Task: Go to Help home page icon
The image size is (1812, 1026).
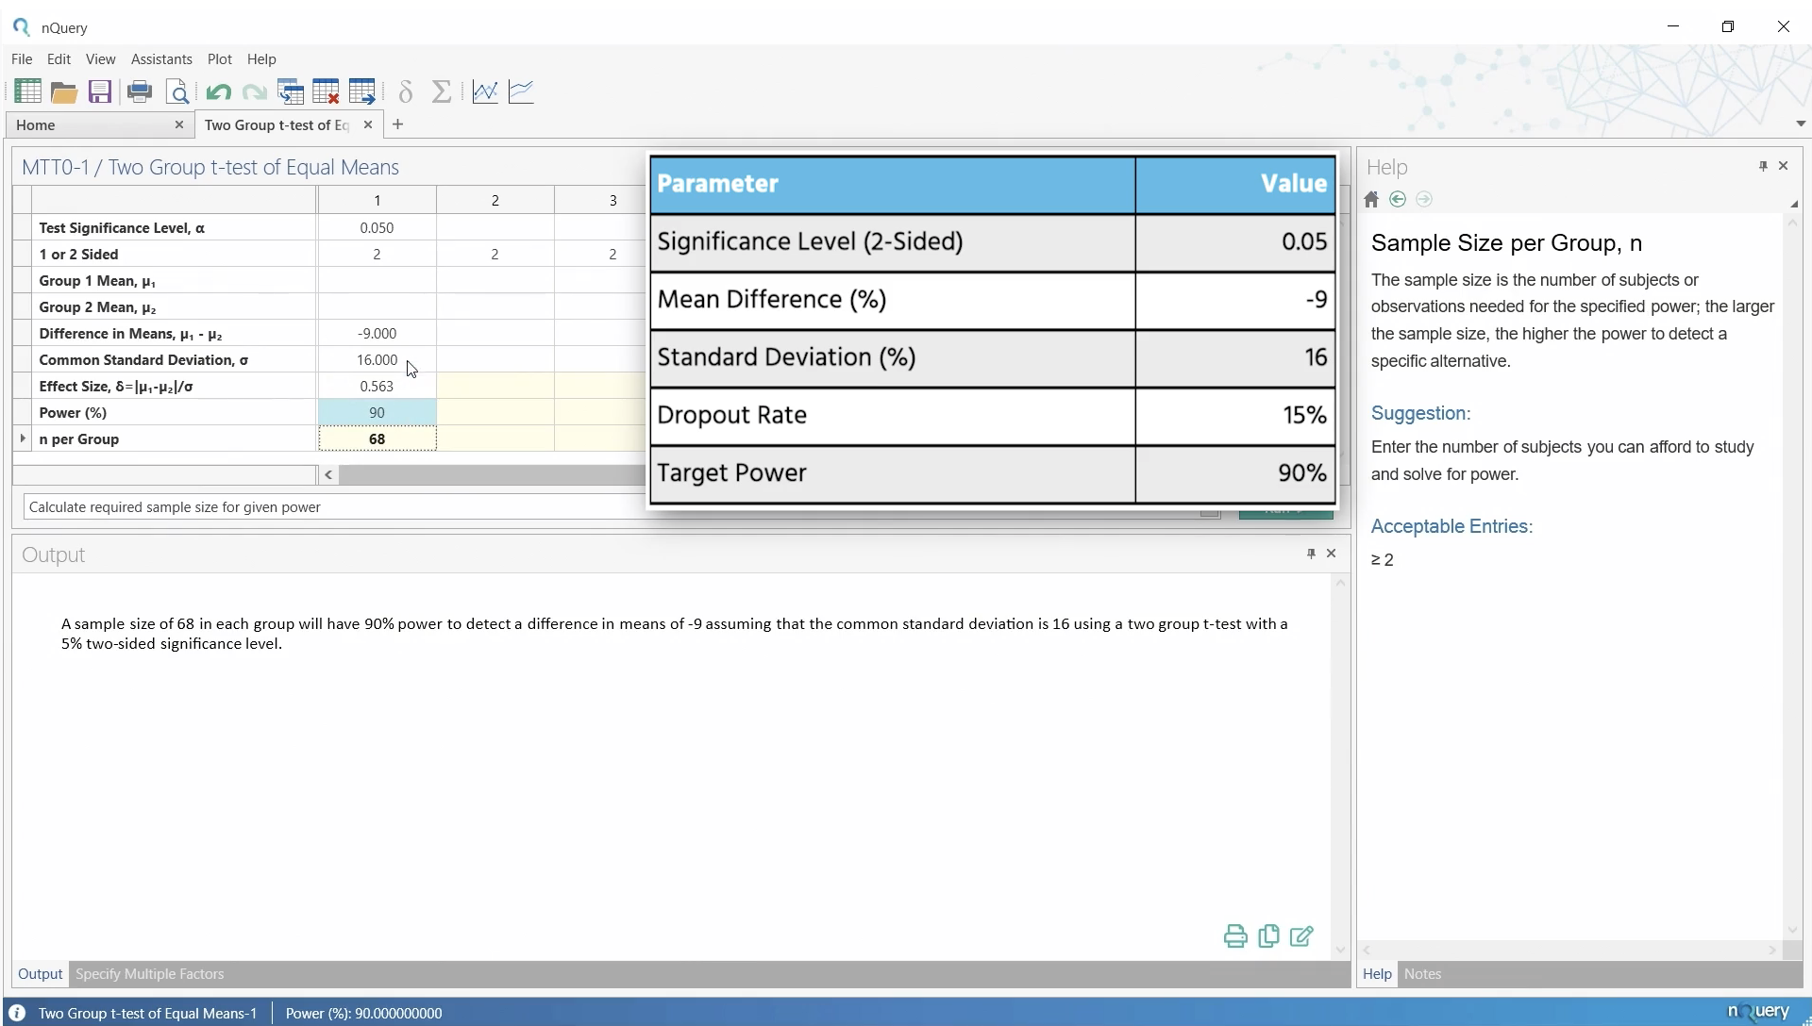Action: coord(1372,200)
